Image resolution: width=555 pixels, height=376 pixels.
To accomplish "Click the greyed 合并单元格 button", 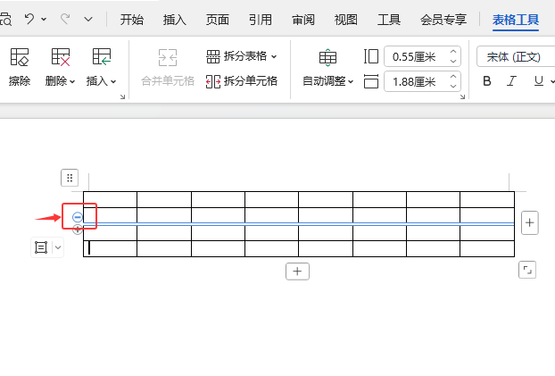I will point(168,67).
